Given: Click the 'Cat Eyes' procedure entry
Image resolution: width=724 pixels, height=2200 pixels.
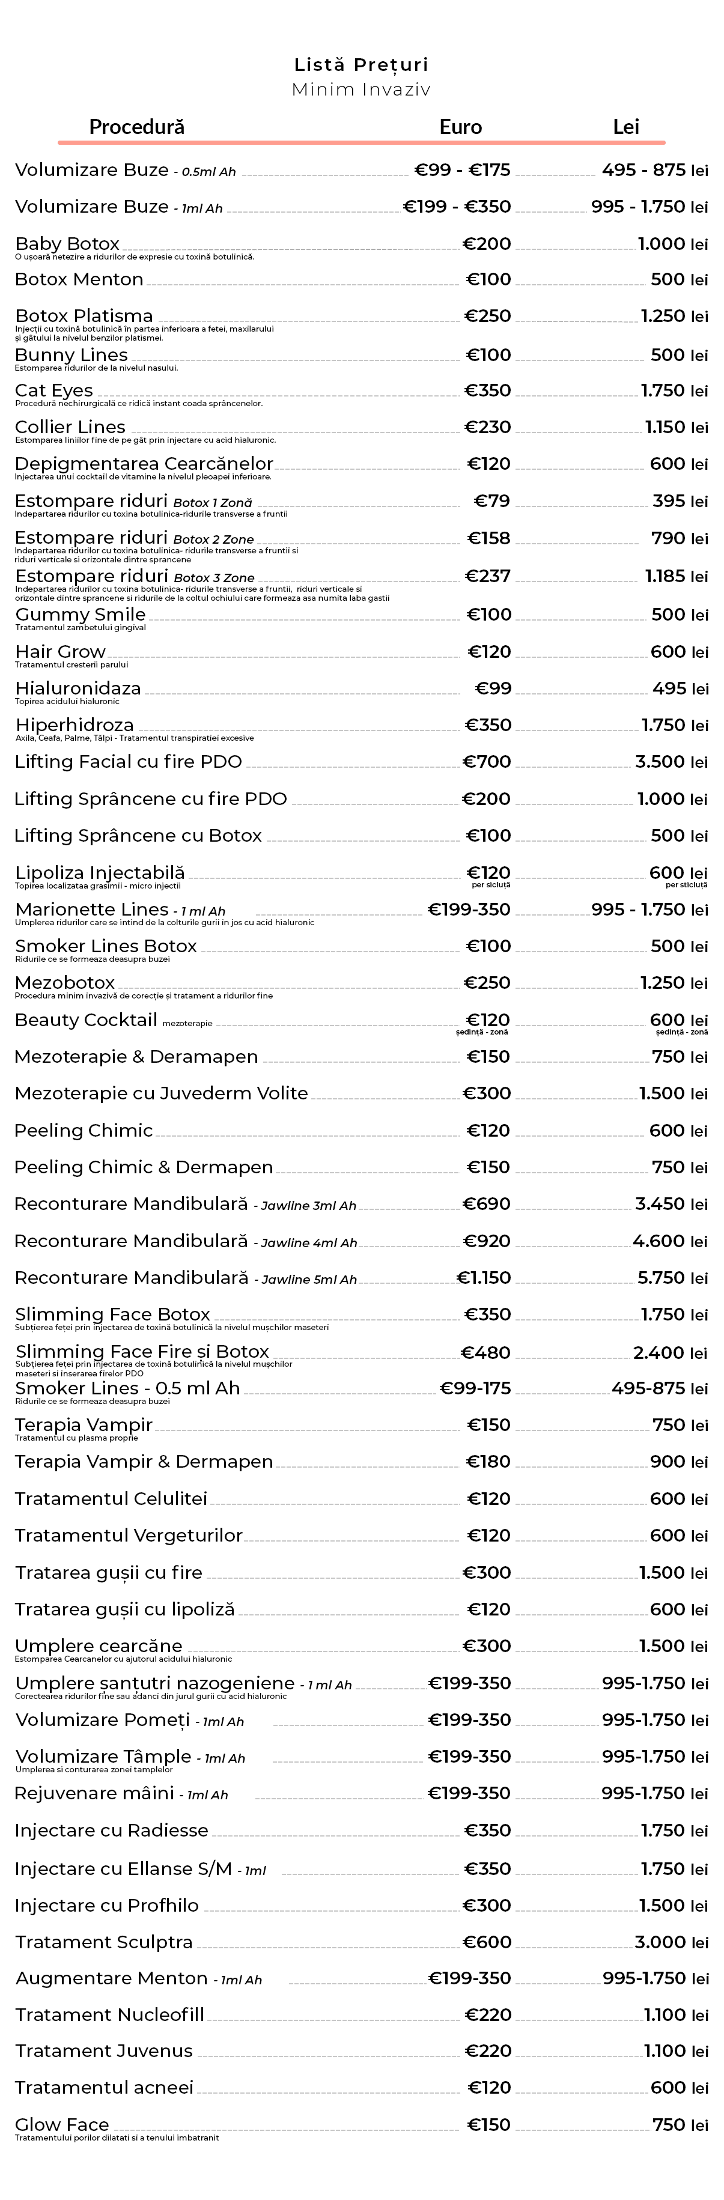Looking at the screenshot, I should pos(54,390).
